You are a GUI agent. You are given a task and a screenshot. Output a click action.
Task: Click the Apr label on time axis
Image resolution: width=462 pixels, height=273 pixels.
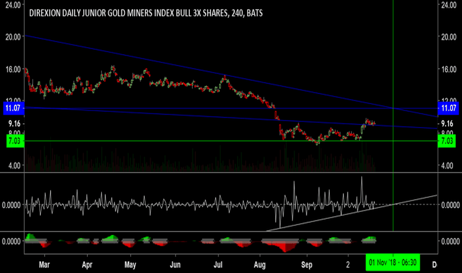(87, 265)
